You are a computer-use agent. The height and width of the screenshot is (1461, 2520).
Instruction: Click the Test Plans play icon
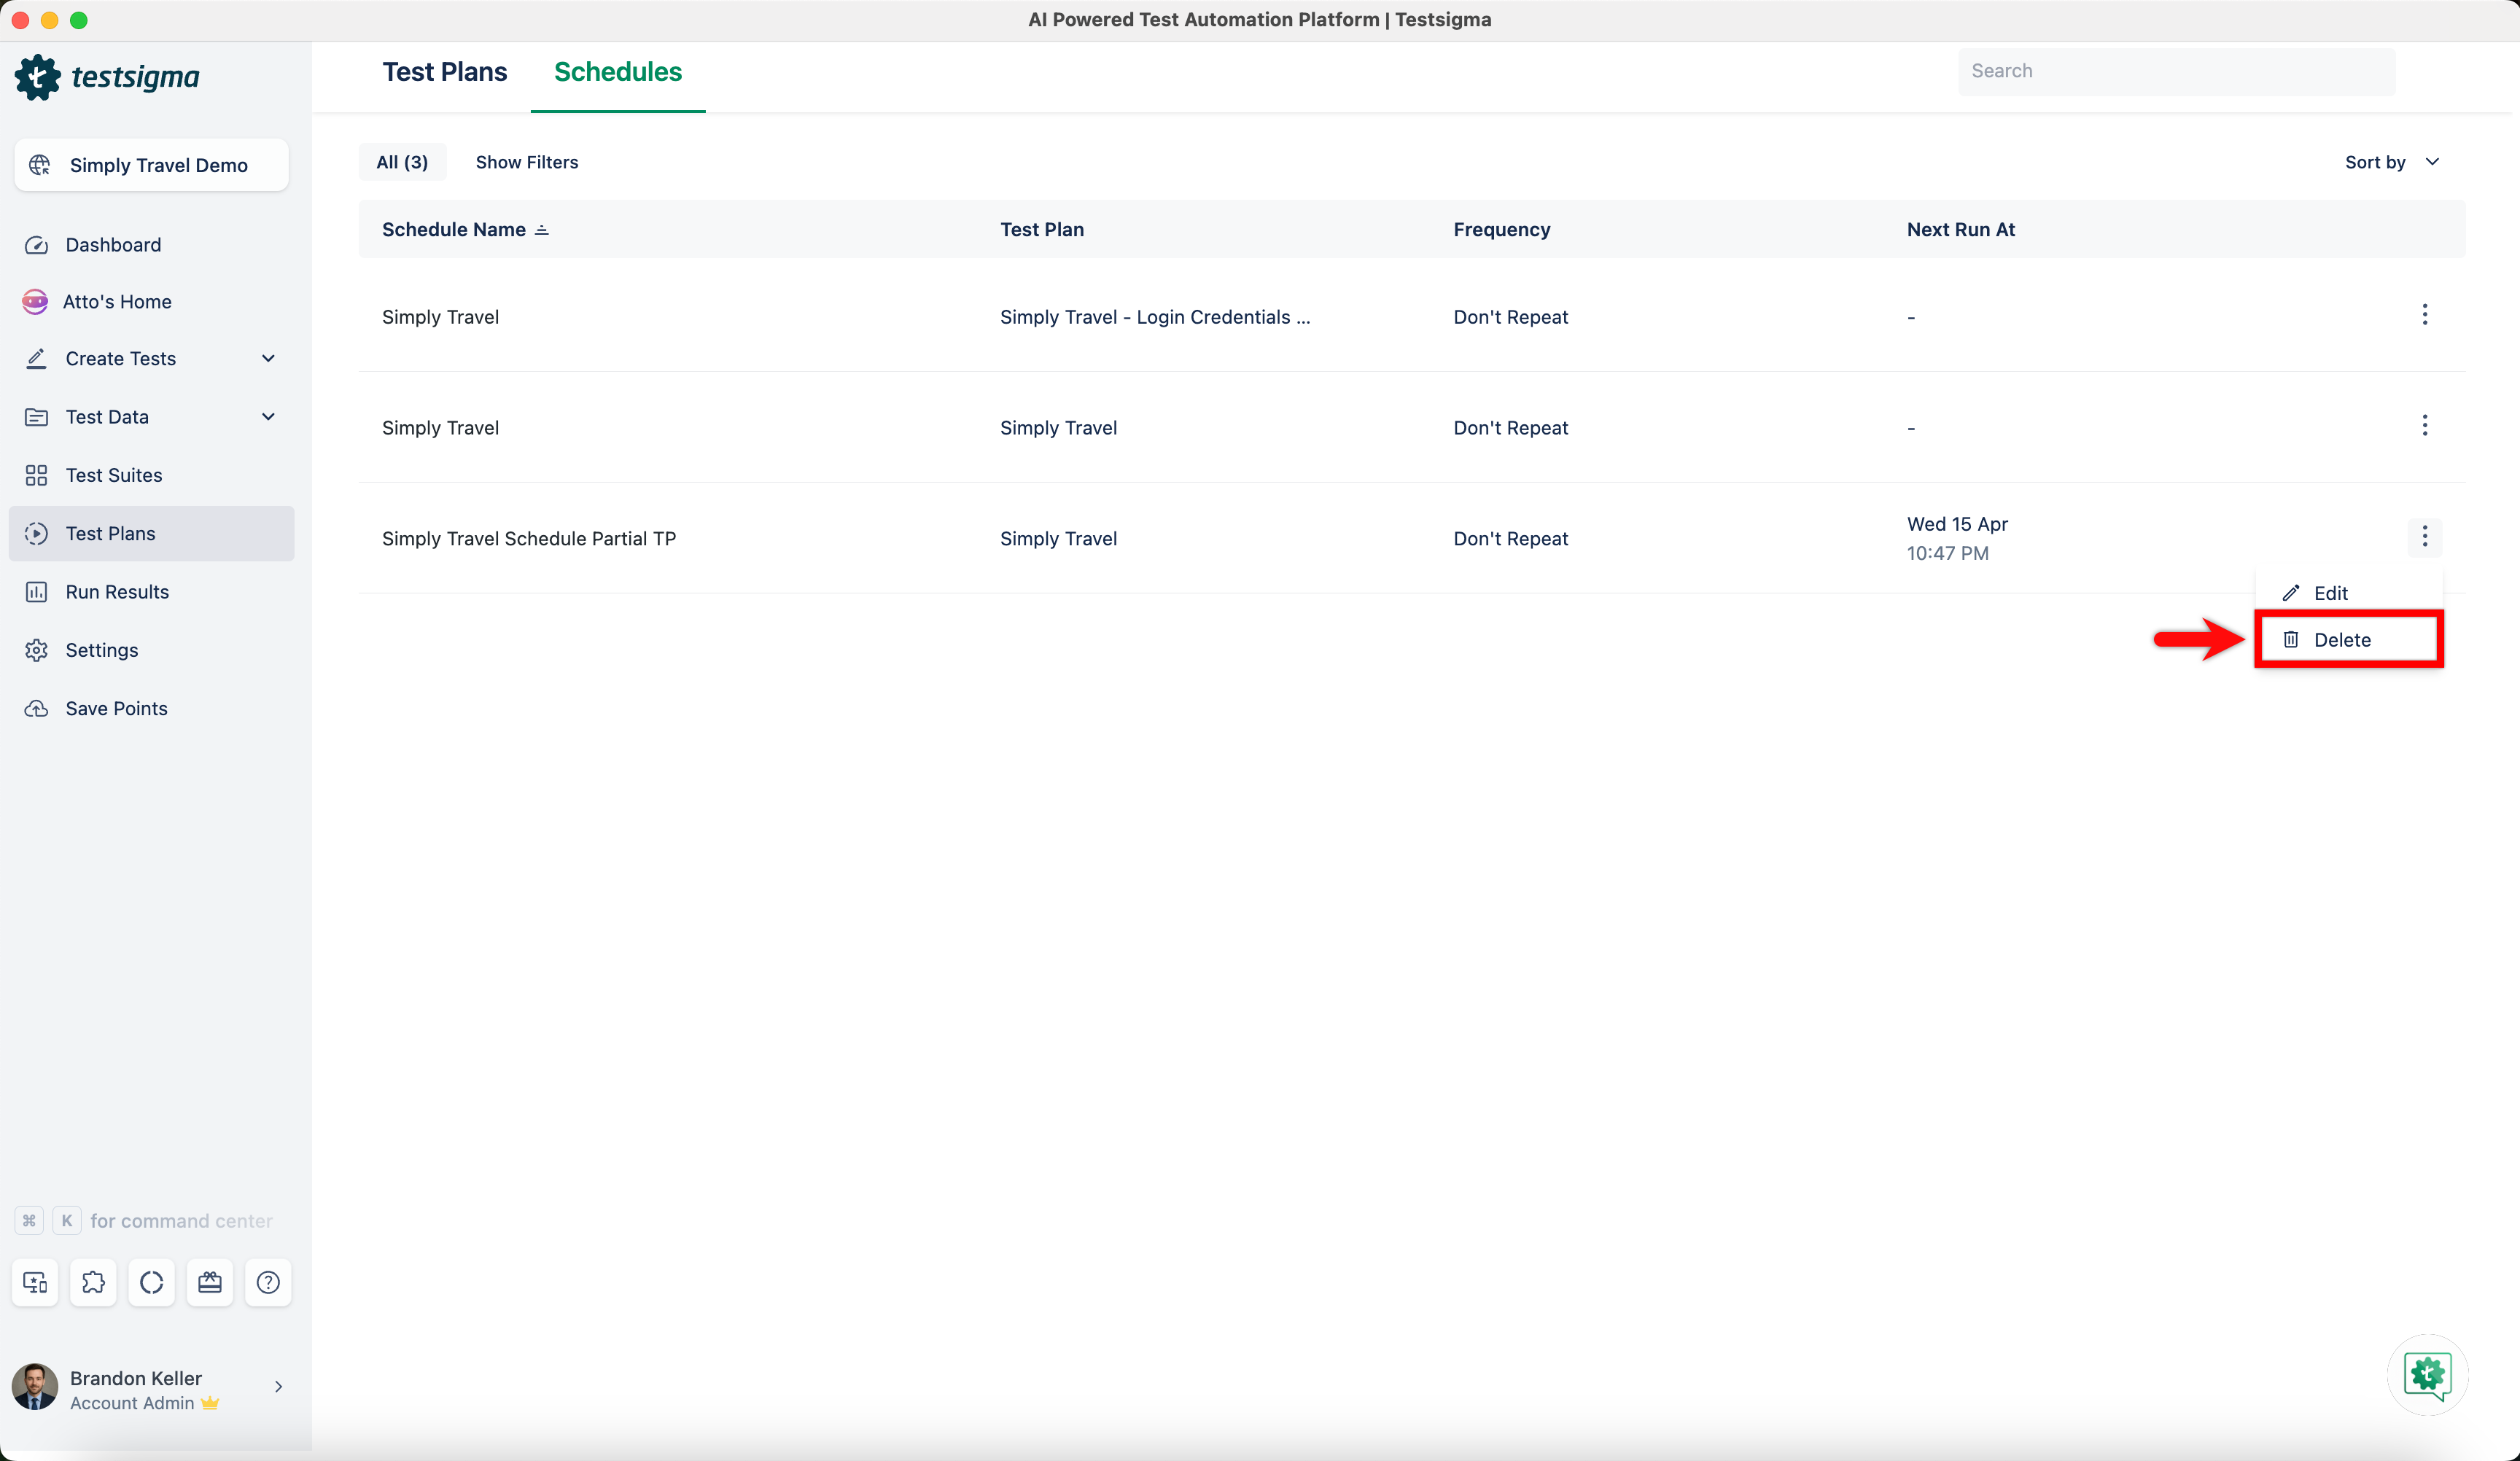click(36, 534)
